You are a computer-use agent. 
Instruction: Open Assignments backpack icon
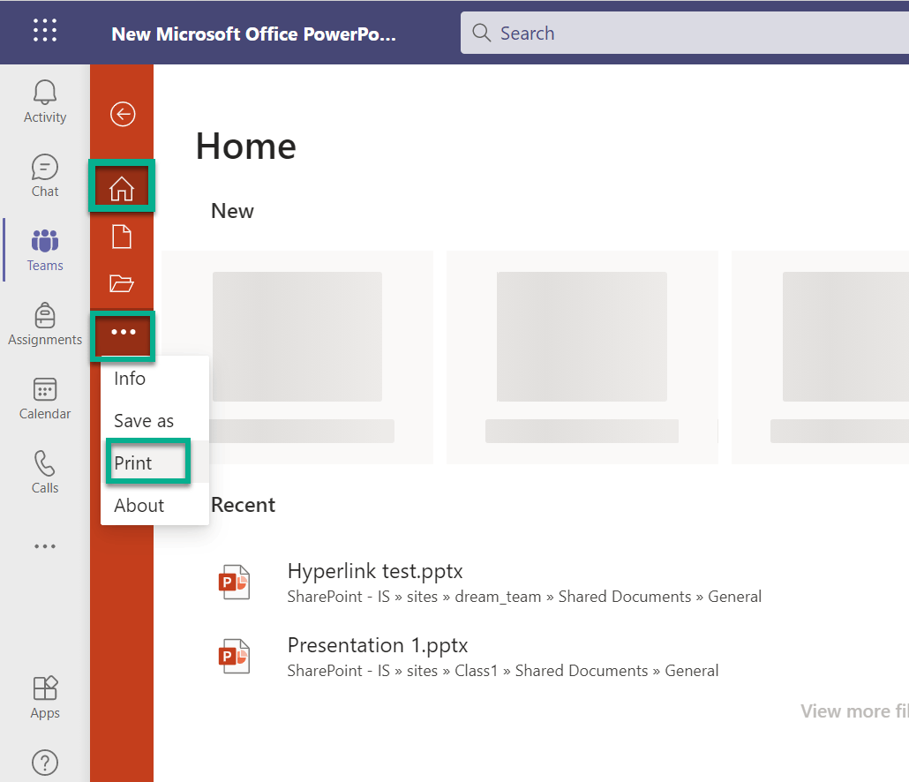[x=45, y=325]
